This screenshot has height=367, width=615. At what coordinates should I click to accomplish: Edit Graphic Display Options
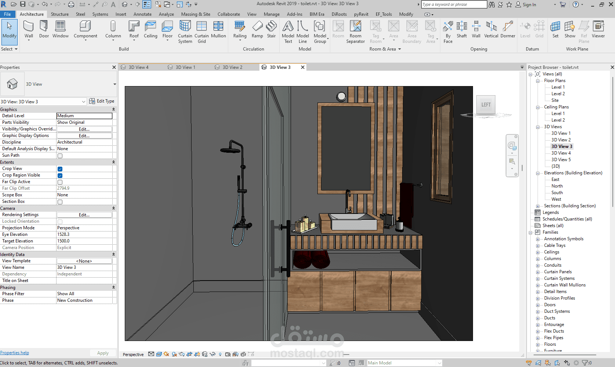84,136
